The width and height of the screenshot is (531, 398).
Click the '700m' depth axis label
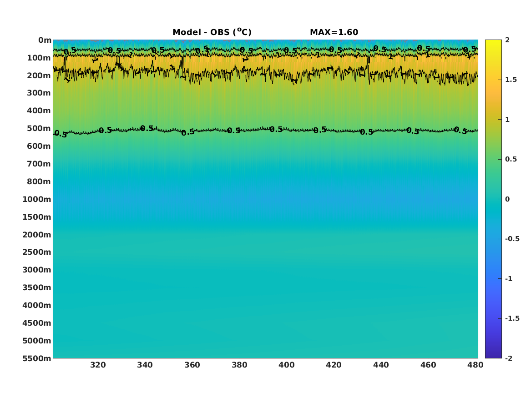click(x=39, y=164)
